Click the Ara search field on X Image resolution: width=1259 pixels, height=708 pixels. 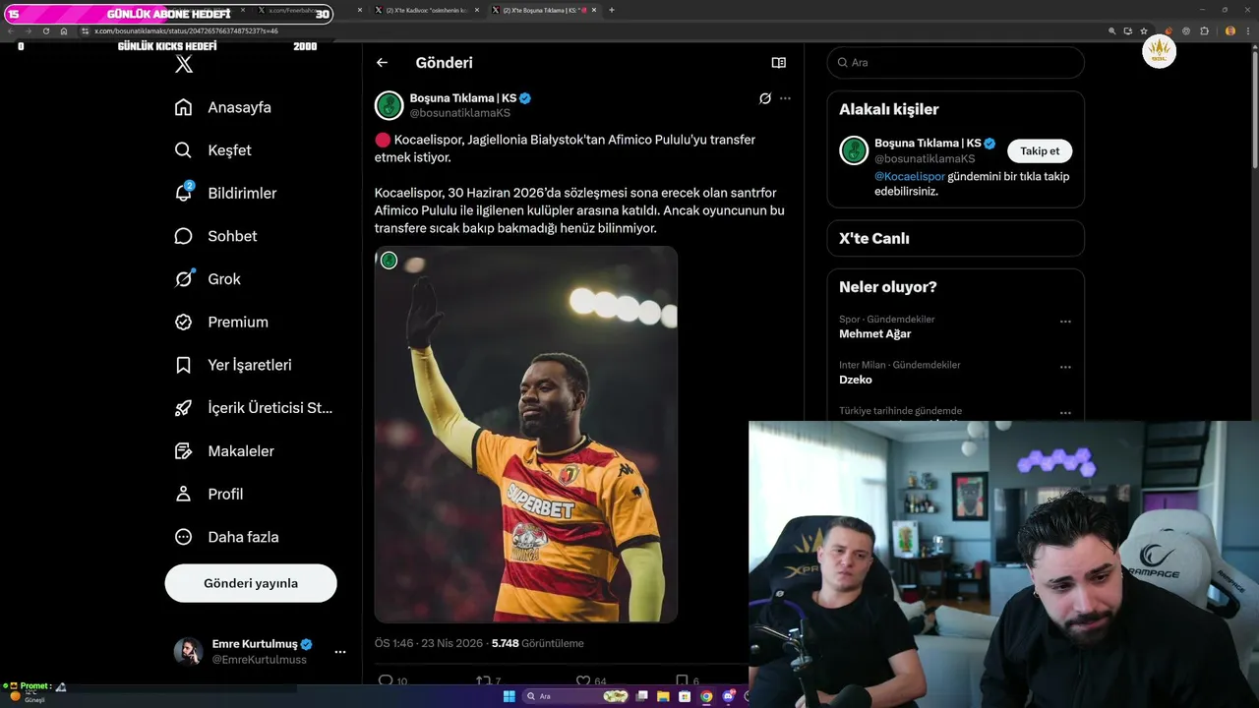[x=956, y=63]
